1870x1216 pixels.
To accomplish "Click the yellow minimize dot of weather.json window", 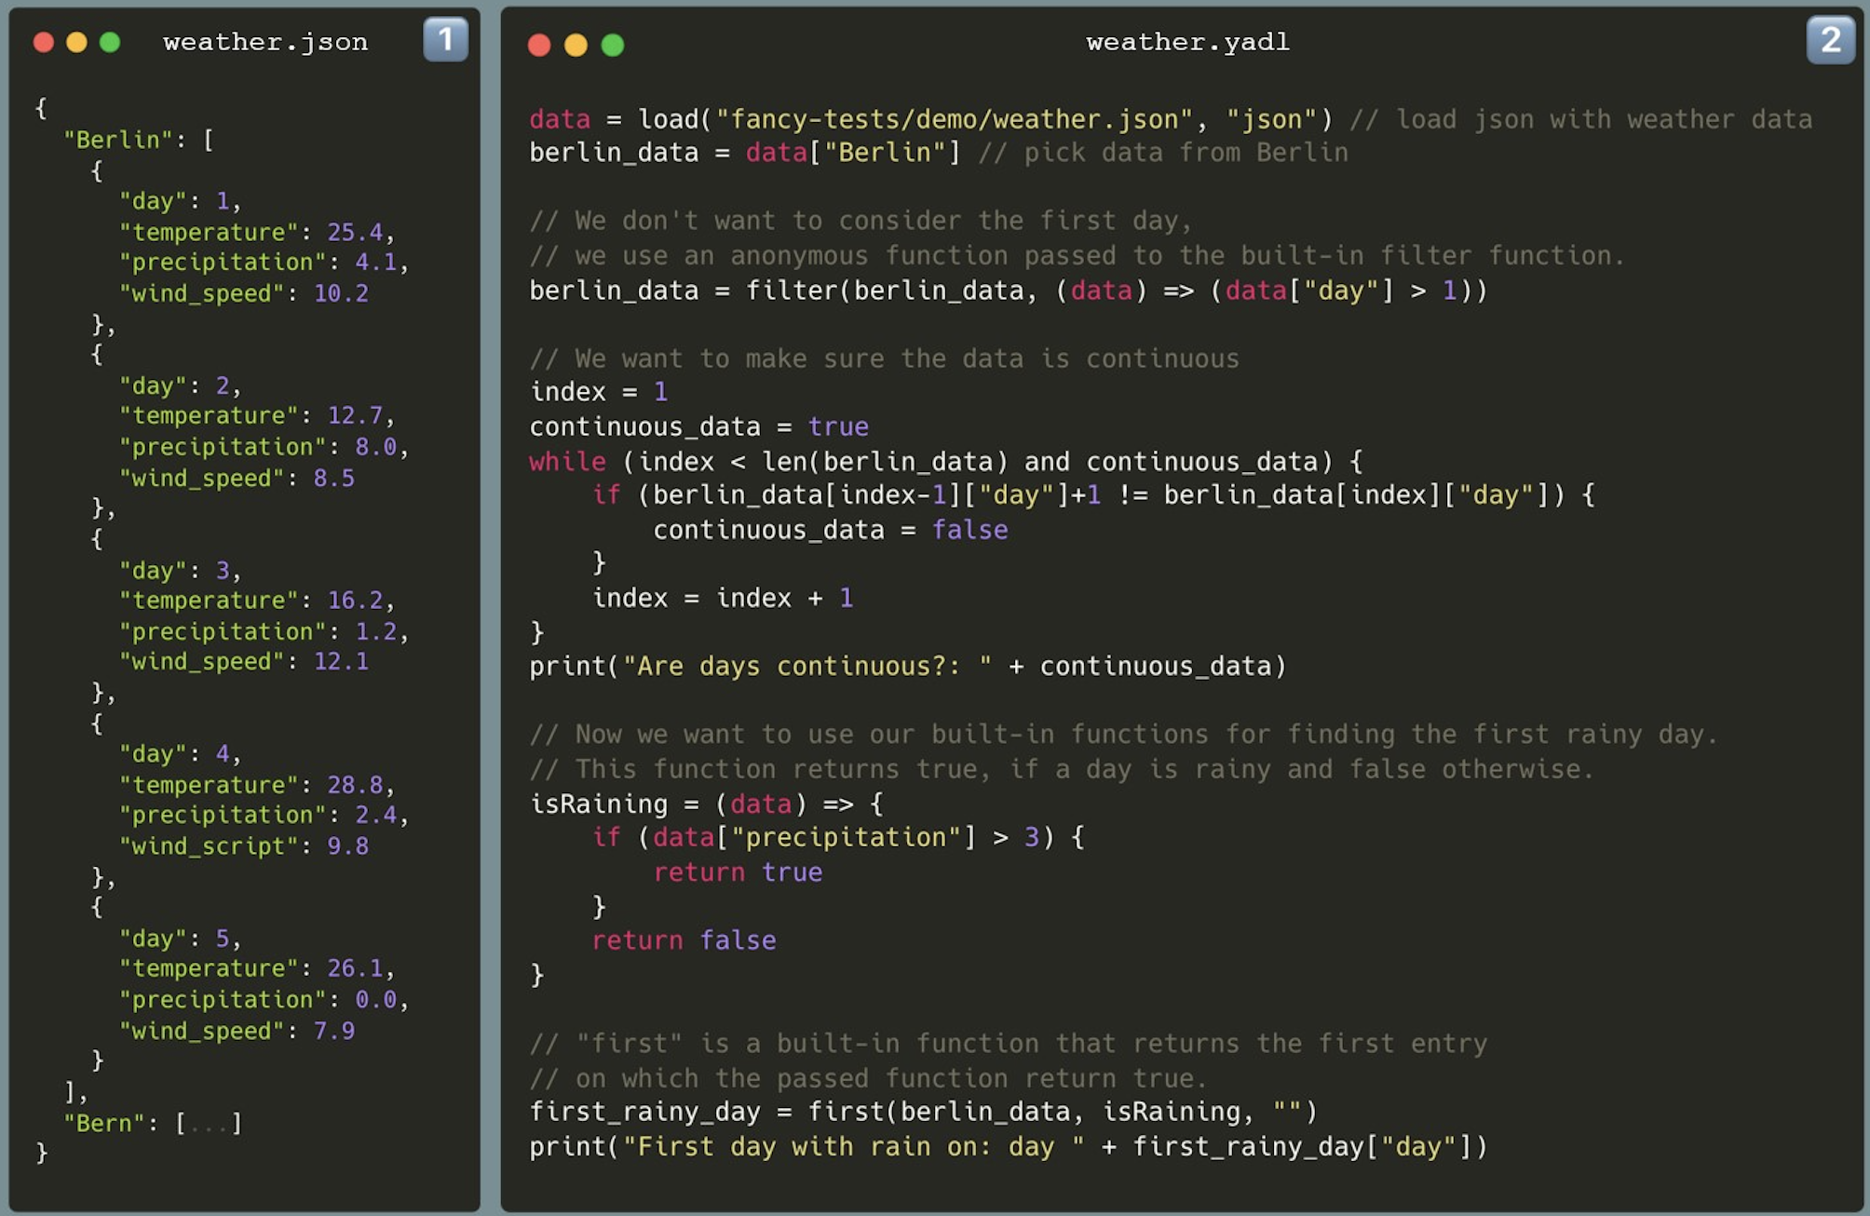I will pos(77,42).
